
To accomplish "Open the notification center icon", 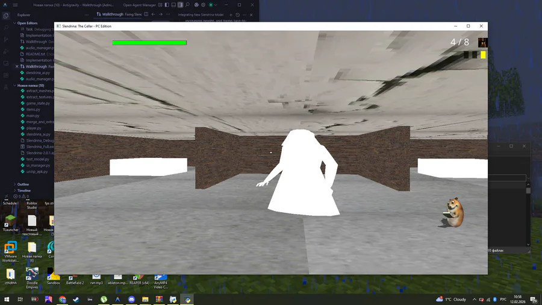I will pyautogui.click(x=534, y=300).
